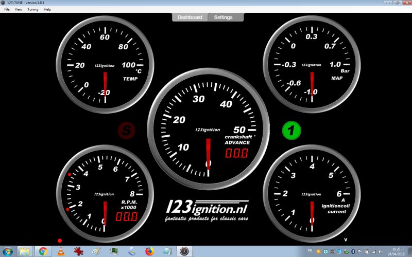Launch VLC media player from taskbar
Image resolution: width=412 pixels, height=257 pixels.
[61, 251]
